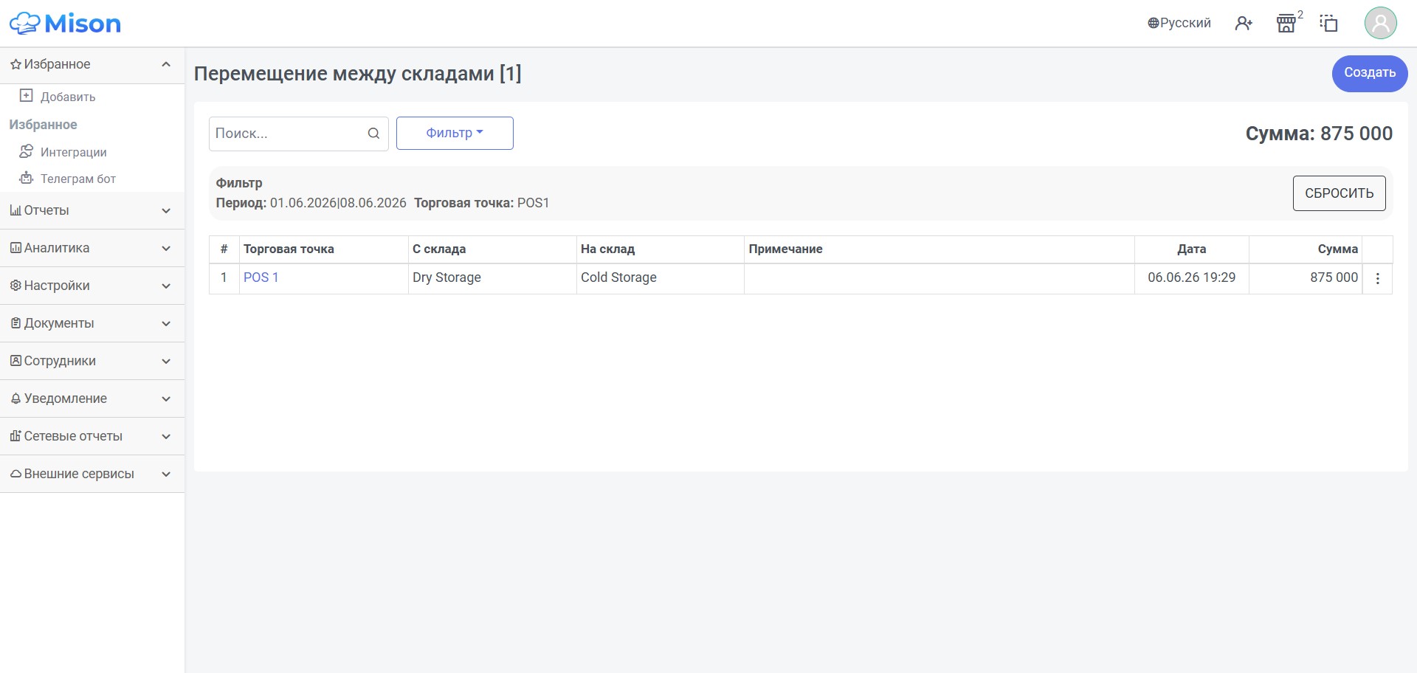Click the Добавить plus icon in favorites
This screenshot has width=1417, height=673.
[x=26, y=96]
